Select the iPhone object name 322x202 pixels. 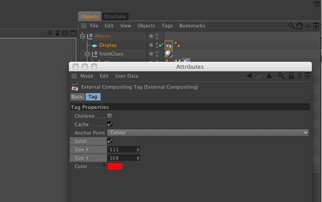click(x=103, y=36)
